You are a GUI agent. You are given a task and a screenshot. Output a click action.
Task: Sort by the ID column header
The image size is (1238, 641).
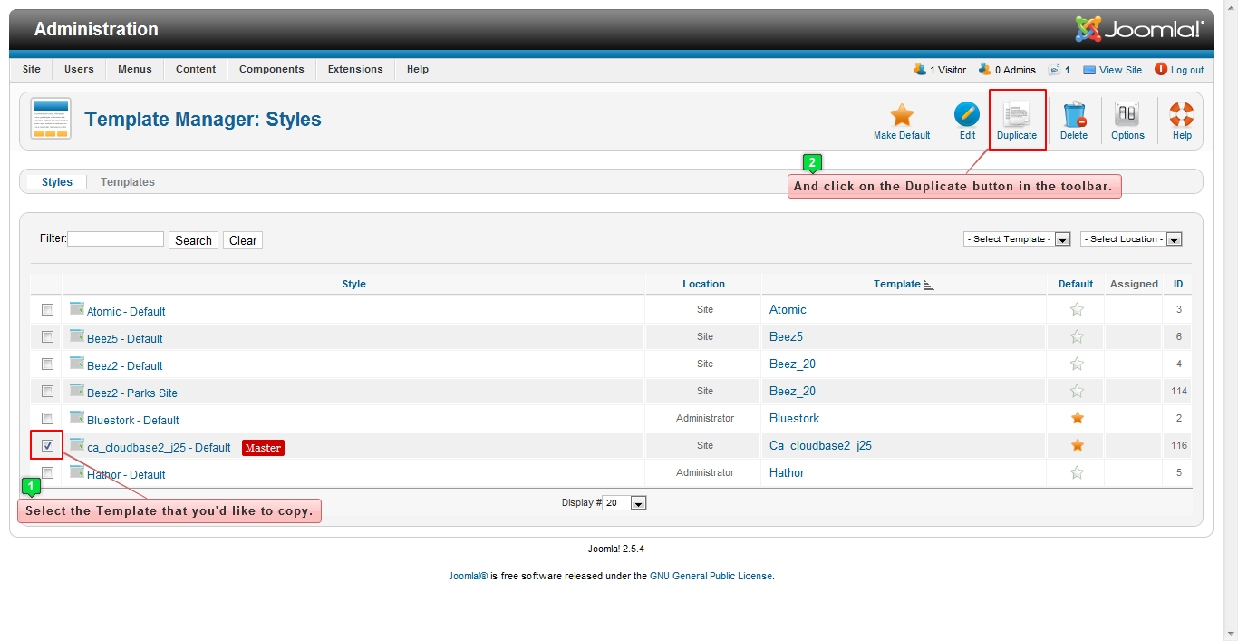[x=1178, y=284]
